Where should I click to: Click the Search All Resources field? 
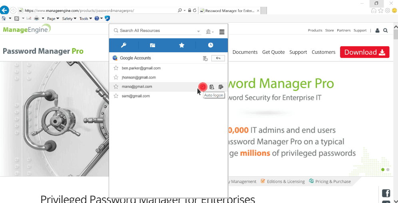click(x=157, y=31)
